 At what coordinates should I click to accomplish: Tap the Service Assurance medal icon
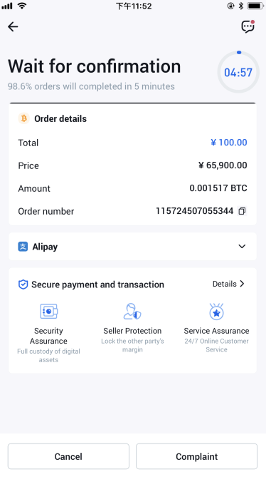(x=216, y=311)
